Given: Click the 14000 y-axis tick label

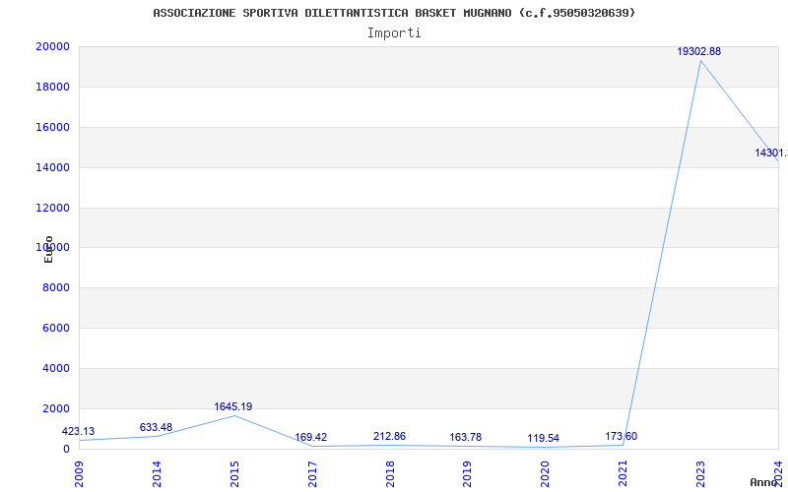Looking at the screenshot, I should coord(52,167).
